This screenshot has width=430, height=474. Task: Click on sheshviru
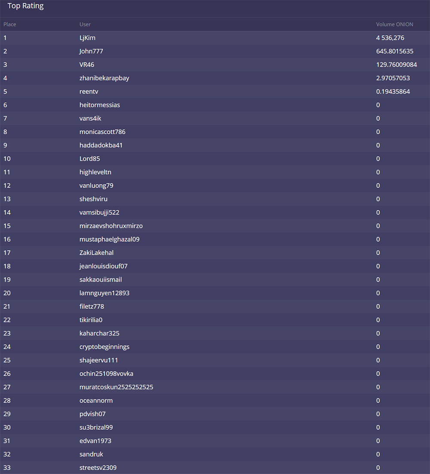93,199
